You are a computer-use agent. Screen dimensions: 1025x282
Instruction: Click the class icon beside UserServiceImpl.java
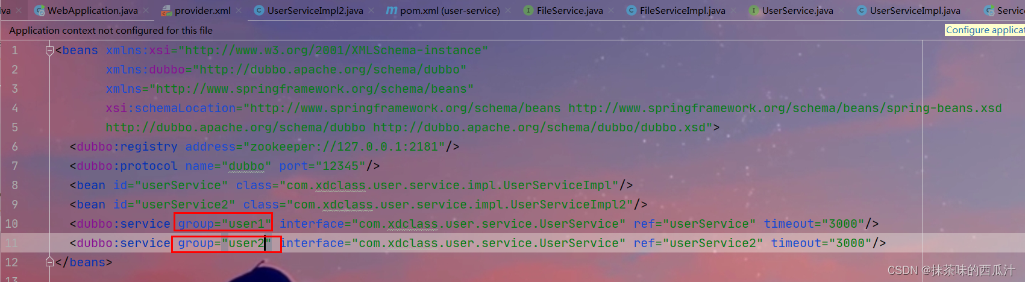click(x=862, y=10)
